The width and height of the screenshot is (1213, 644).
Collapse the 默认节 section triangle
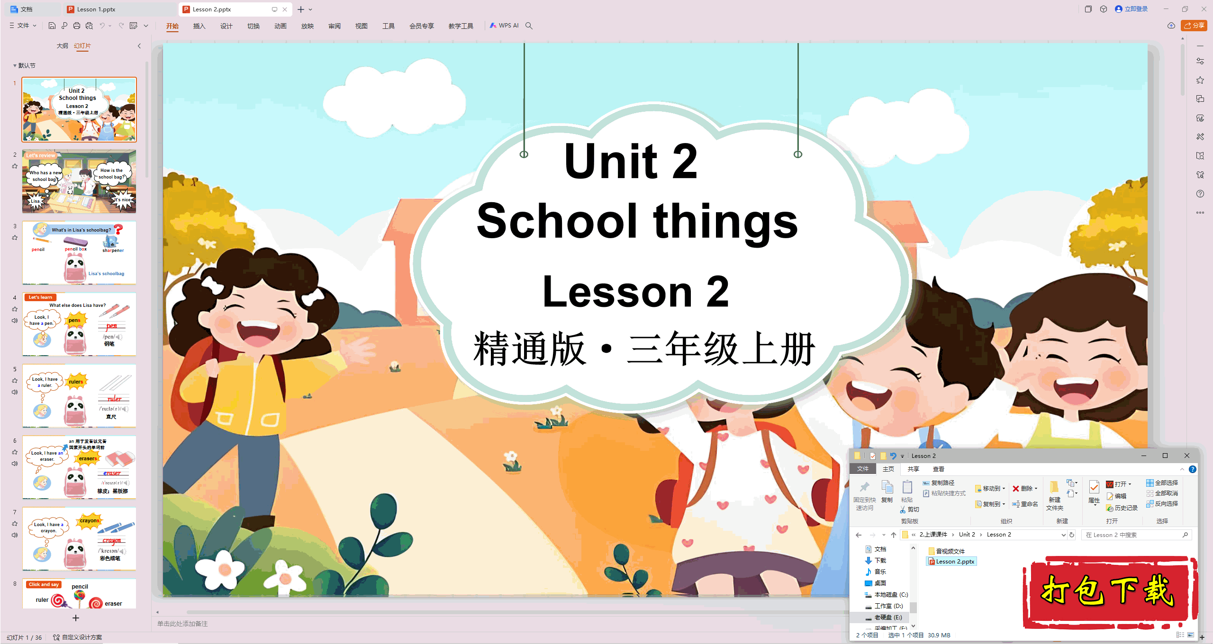pos(15,66)
